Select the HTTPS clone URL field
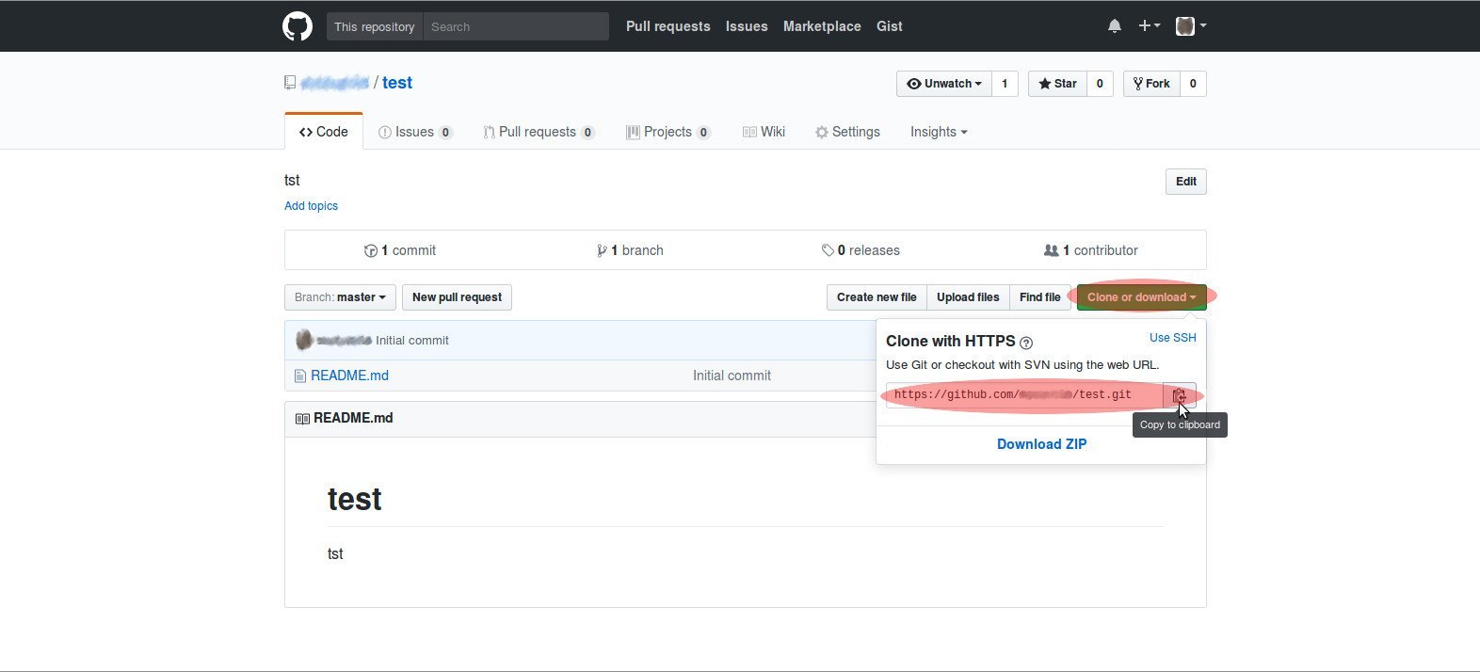 (1024, 395)
